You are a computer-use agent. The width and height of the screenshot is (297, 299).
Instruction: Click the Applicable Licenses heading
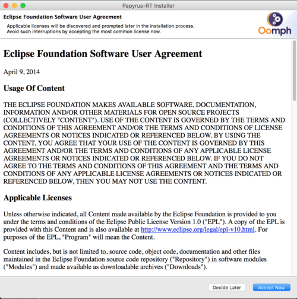pos(37,198)
